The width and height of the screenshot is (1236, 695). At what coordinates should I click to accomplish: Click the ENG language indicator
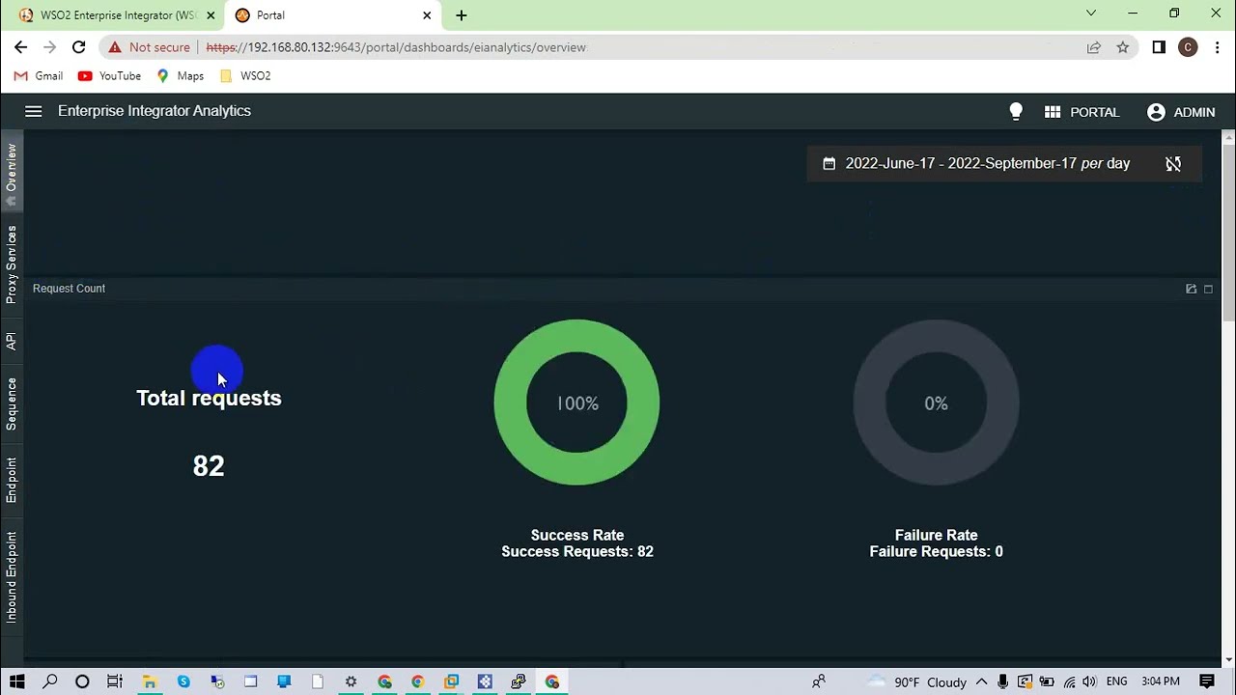[x=1116, y=681]
